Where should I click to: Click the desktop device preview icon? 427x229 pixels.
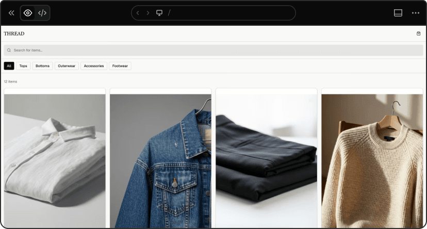click(x=159, y=13)
